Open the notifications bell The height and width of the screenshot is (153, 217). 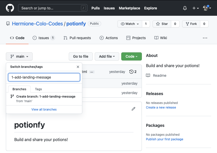pos(185,8)
